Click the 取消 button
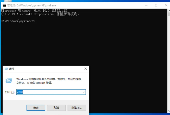Viewport: 170px width, 115px height. (56, 108)
